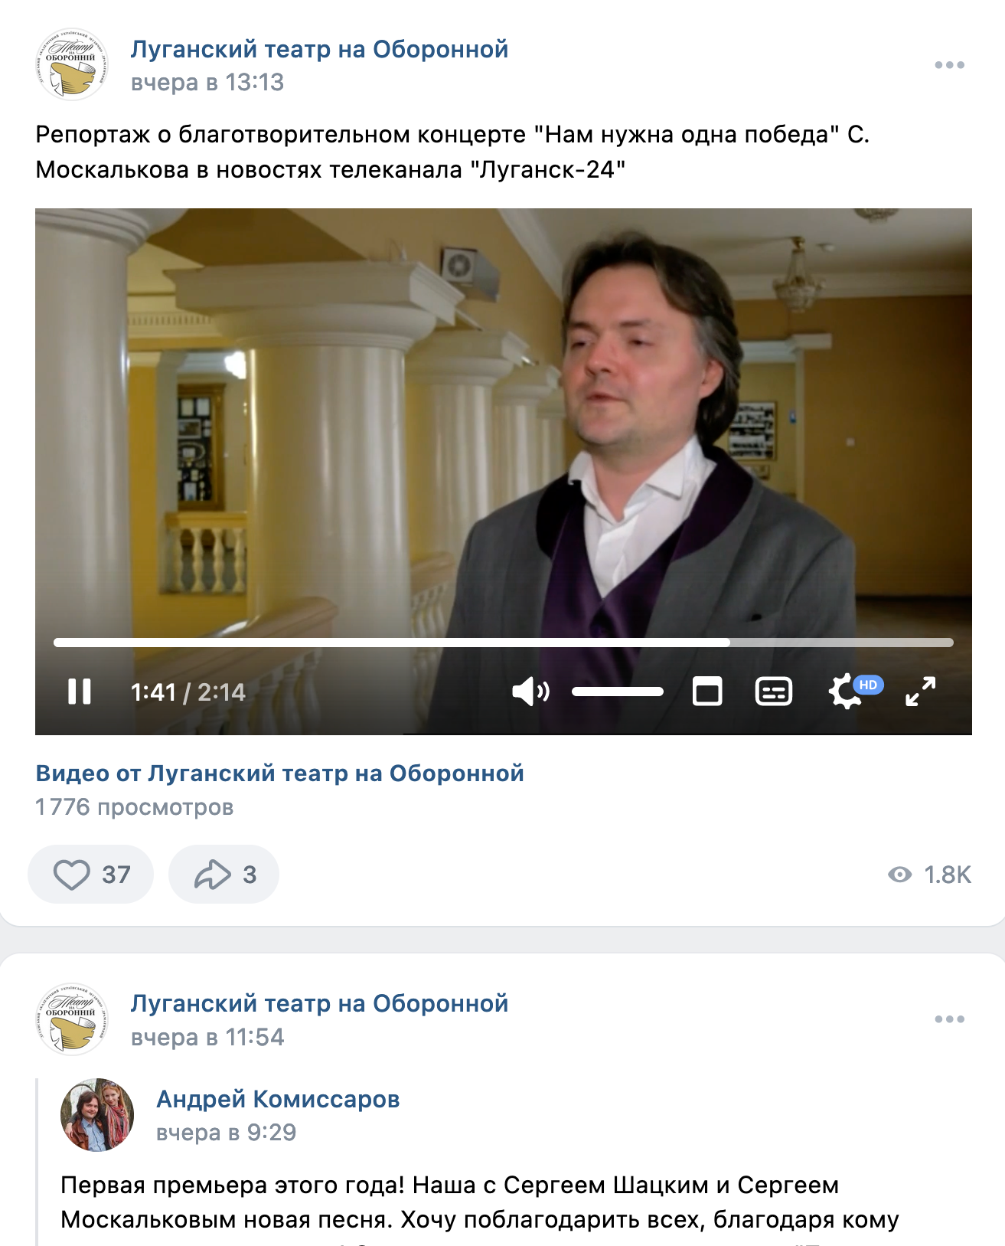Open second post's theater logo avatar

pos(72,1019)
